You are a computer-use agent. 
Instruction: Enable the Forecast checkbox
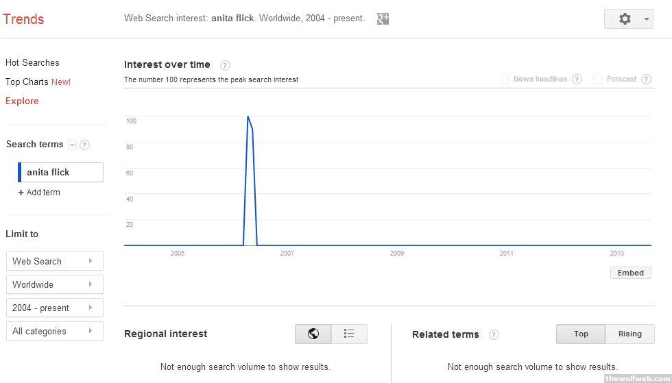click(597, 79)
